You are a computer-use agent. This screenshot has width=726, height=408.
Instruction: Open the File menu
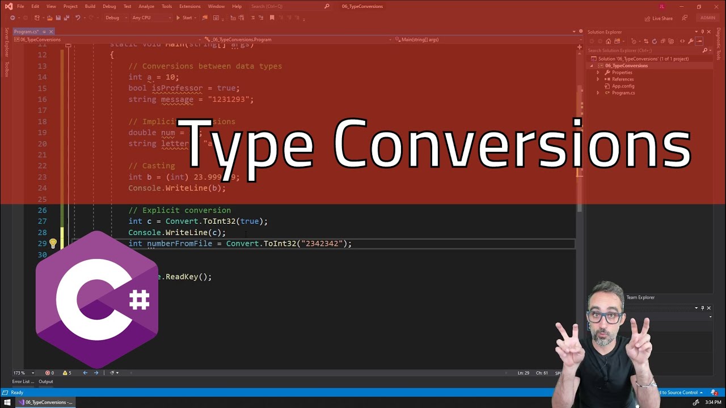[20, 6]
